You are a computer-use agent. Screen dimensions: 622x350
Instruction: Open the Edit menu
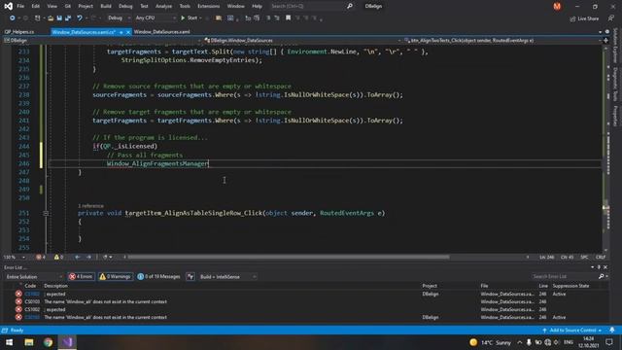pos(36,7)
